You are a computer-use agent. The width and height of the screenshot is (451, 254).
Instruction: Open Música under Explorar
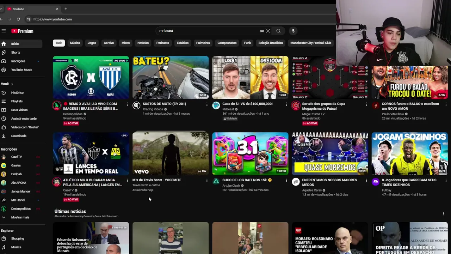21,247
